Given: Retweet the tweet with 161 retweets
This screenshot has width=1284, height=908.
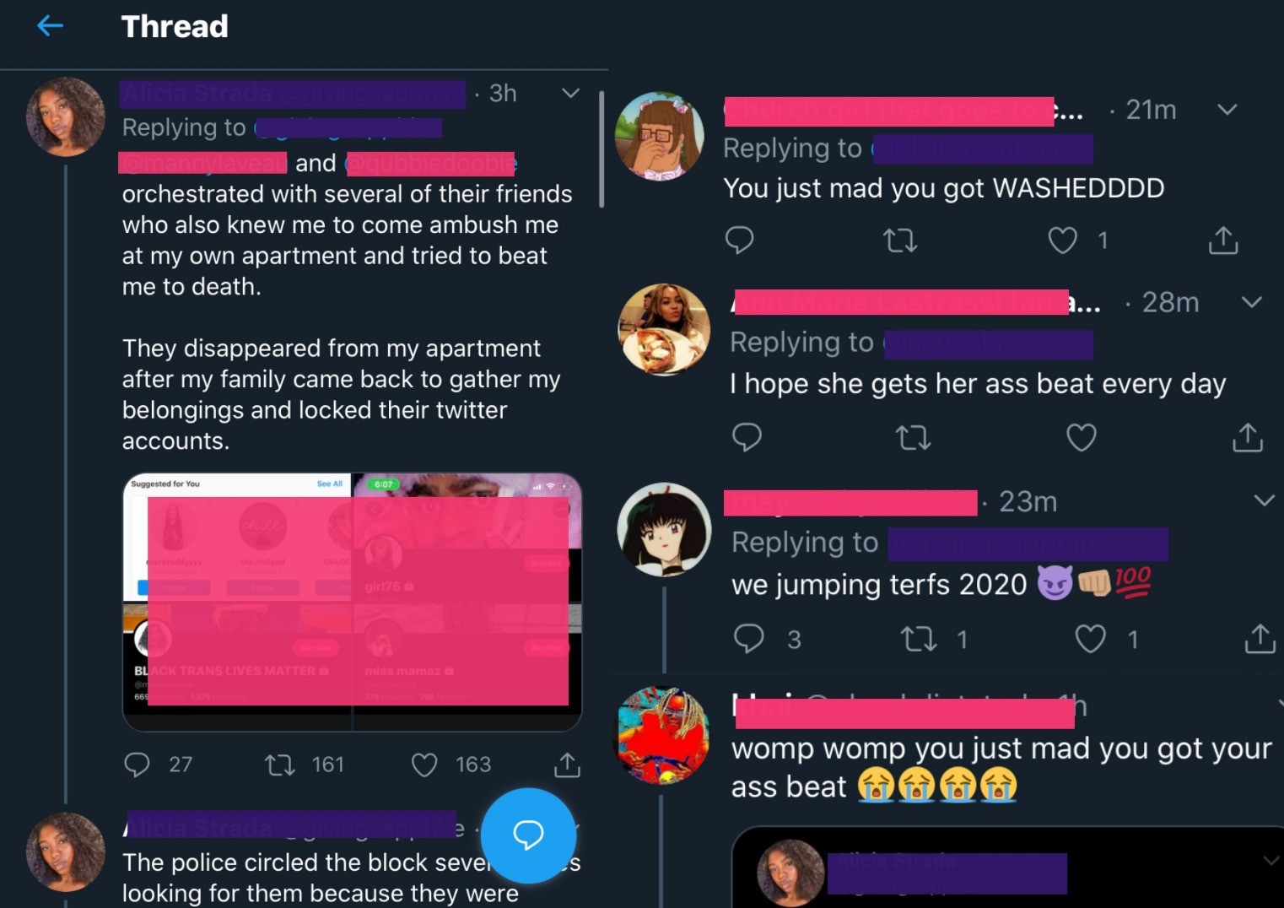Looking at the screenshot, I should pyautogui.click(x=279, y=765).
